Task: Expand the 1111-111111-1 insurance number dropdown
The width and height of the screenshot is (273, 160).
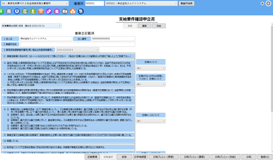Action: 78,50
